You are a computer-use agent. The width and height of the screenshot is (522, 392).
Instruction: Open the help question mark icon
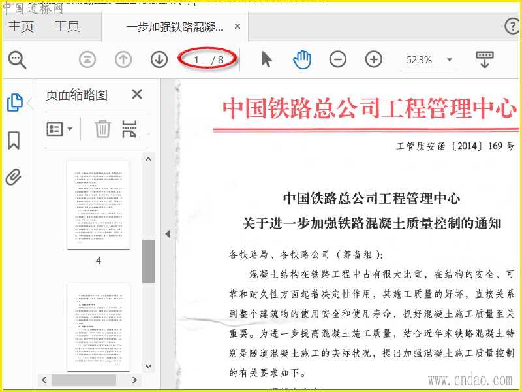click(x=512, y=26)
